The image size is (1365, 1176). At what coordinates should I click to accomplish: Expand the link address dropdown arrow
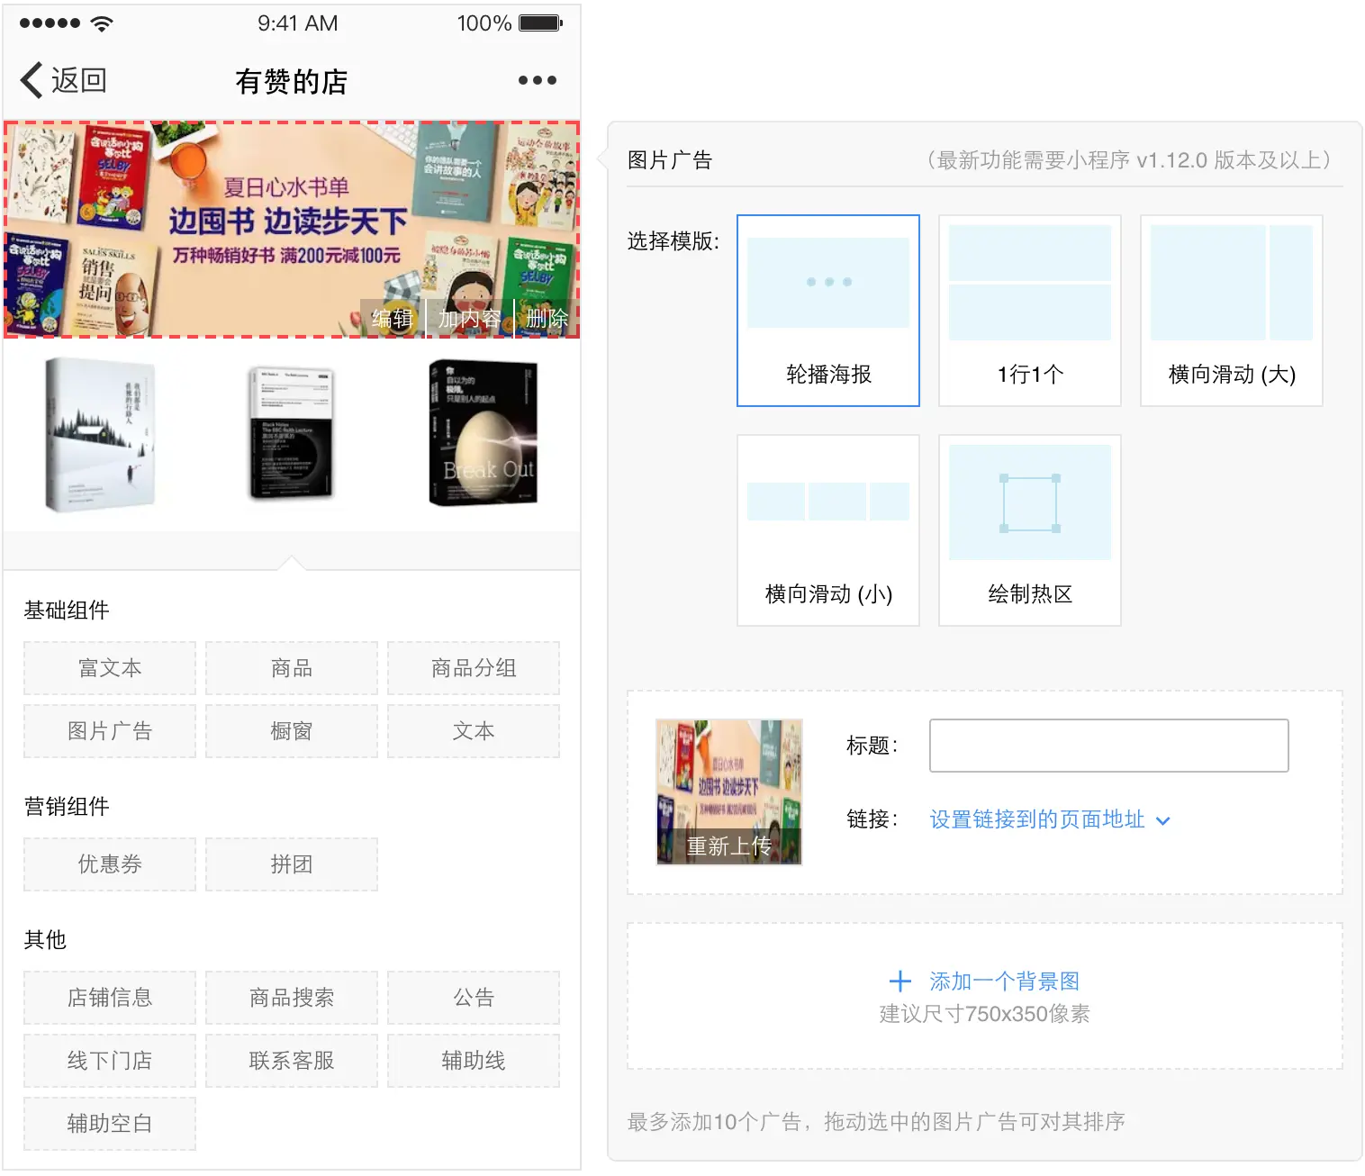[1163, 820]
